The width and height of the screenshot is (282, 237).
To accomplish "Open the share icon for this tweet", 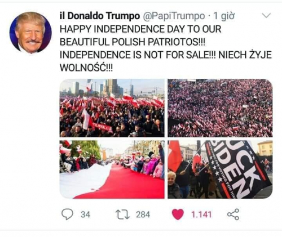I will (x=233, y=214).
